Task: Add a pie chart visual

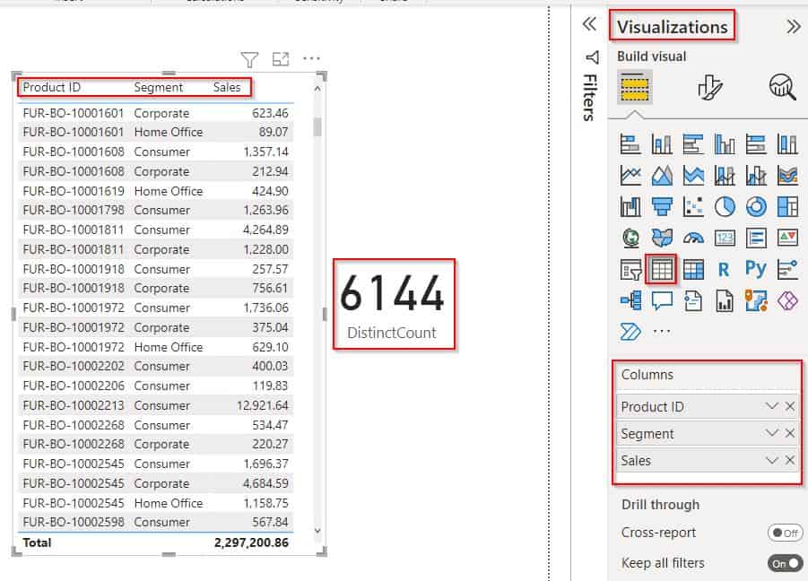Action: tap(725, 207)
